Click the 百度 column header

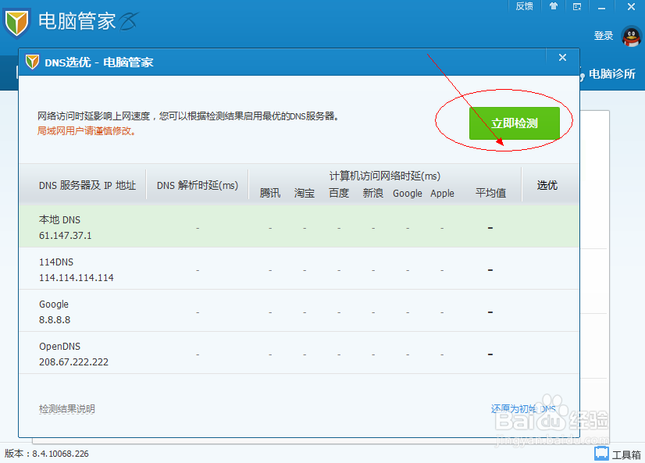click(x=339, y=194)
